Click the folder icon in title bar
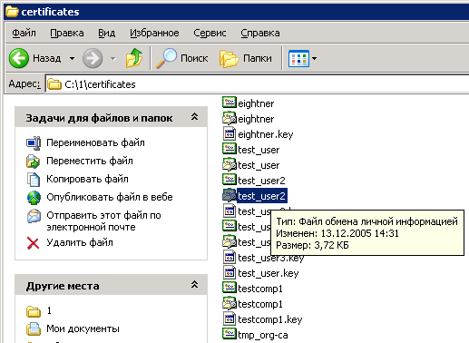The height and width of the screenshot is (343, 469). tap(12, 12)
